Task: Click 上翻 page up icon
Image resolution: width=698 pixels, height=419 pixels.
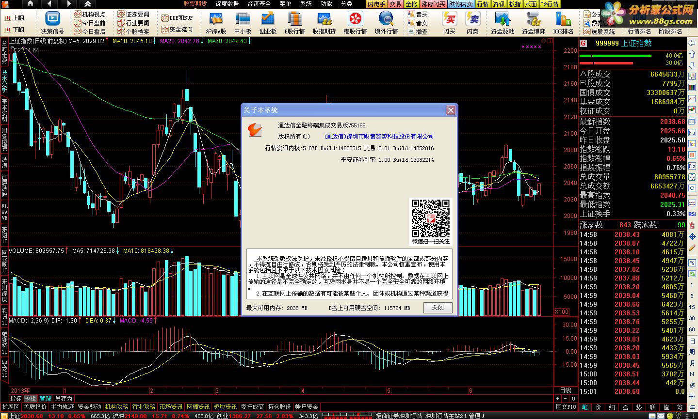Action: [x=14, y=18]
